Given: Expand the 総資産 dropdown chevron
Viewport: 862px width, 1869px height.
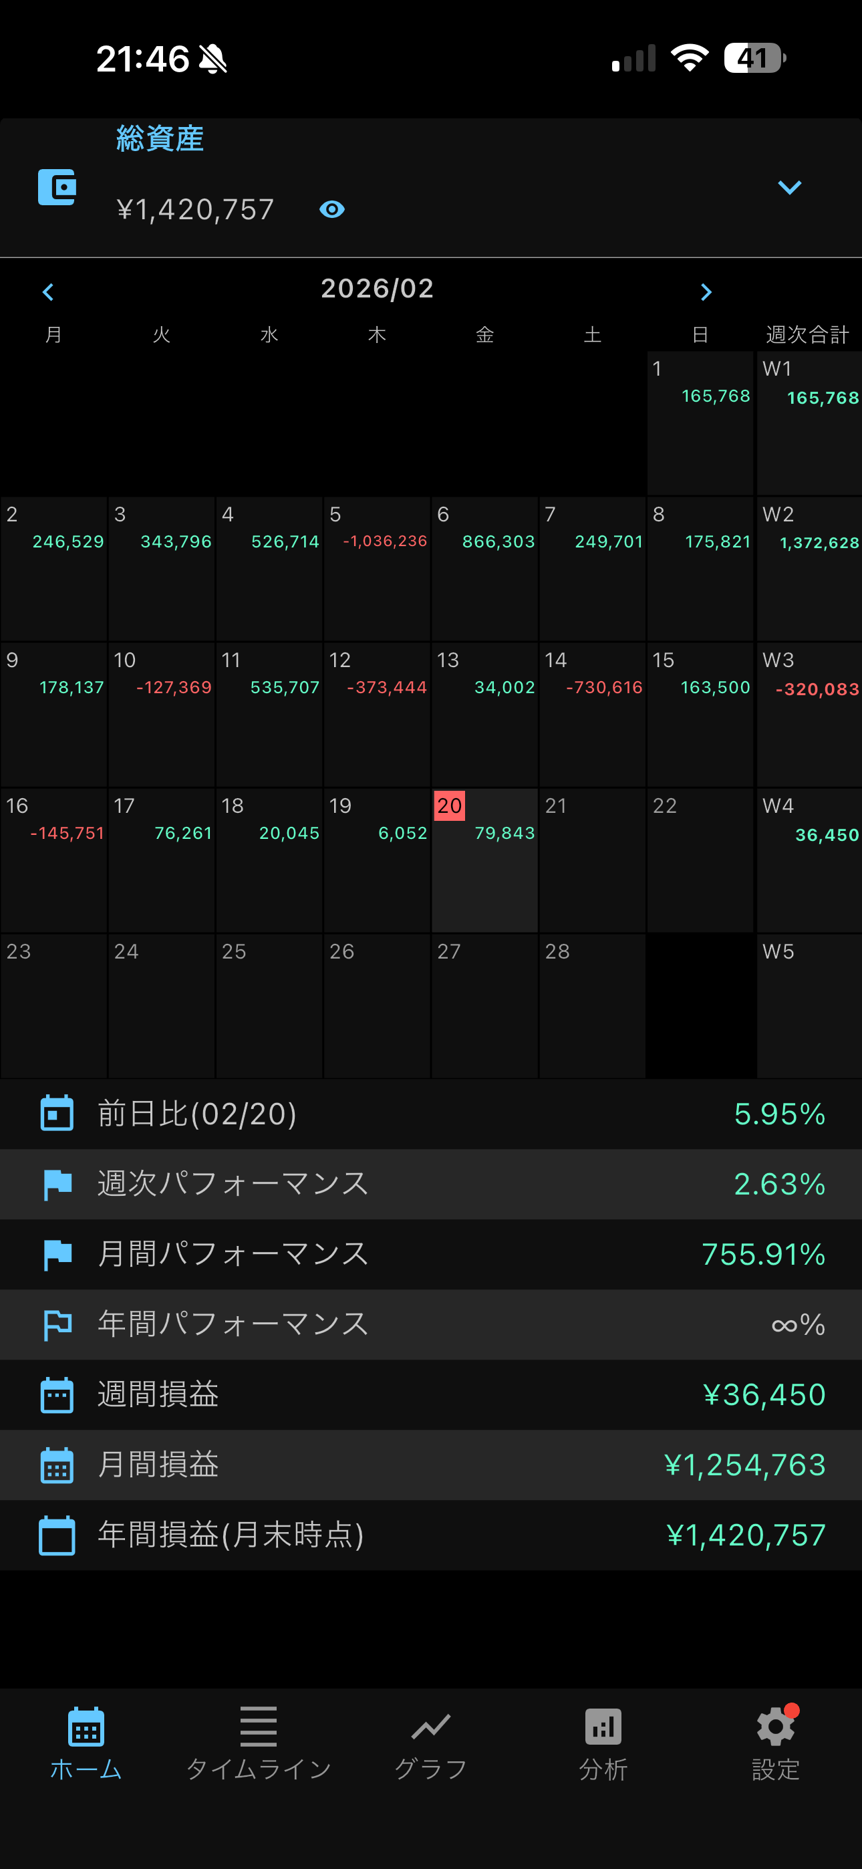Looking at the screenshot, I should pos(788,188).
